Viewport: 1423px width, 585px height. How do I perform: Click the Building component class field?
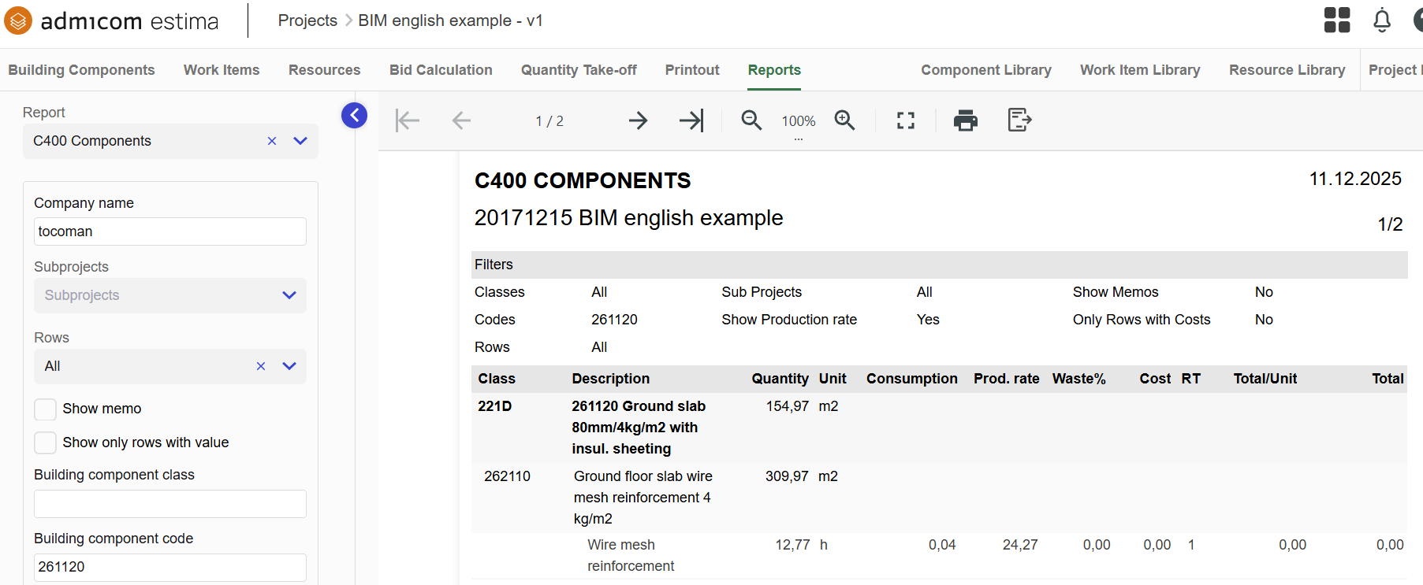pos(170,504)
